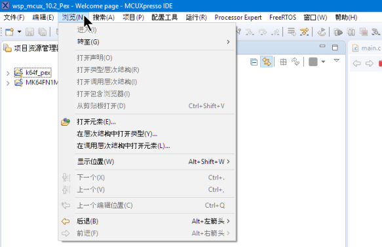Collapse all in project explorer
This screenshot has width=382, height=247.
point(254,62)
